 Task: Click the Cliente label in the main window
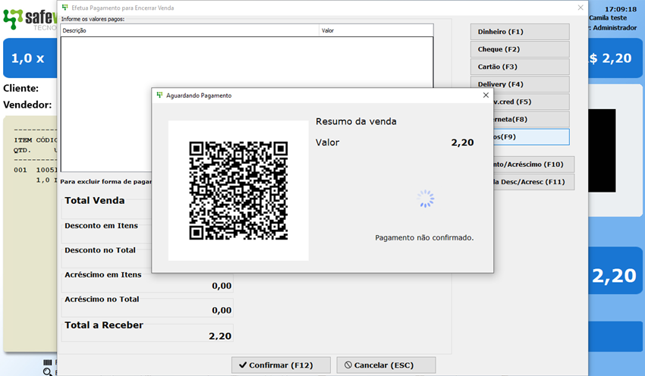21,89
